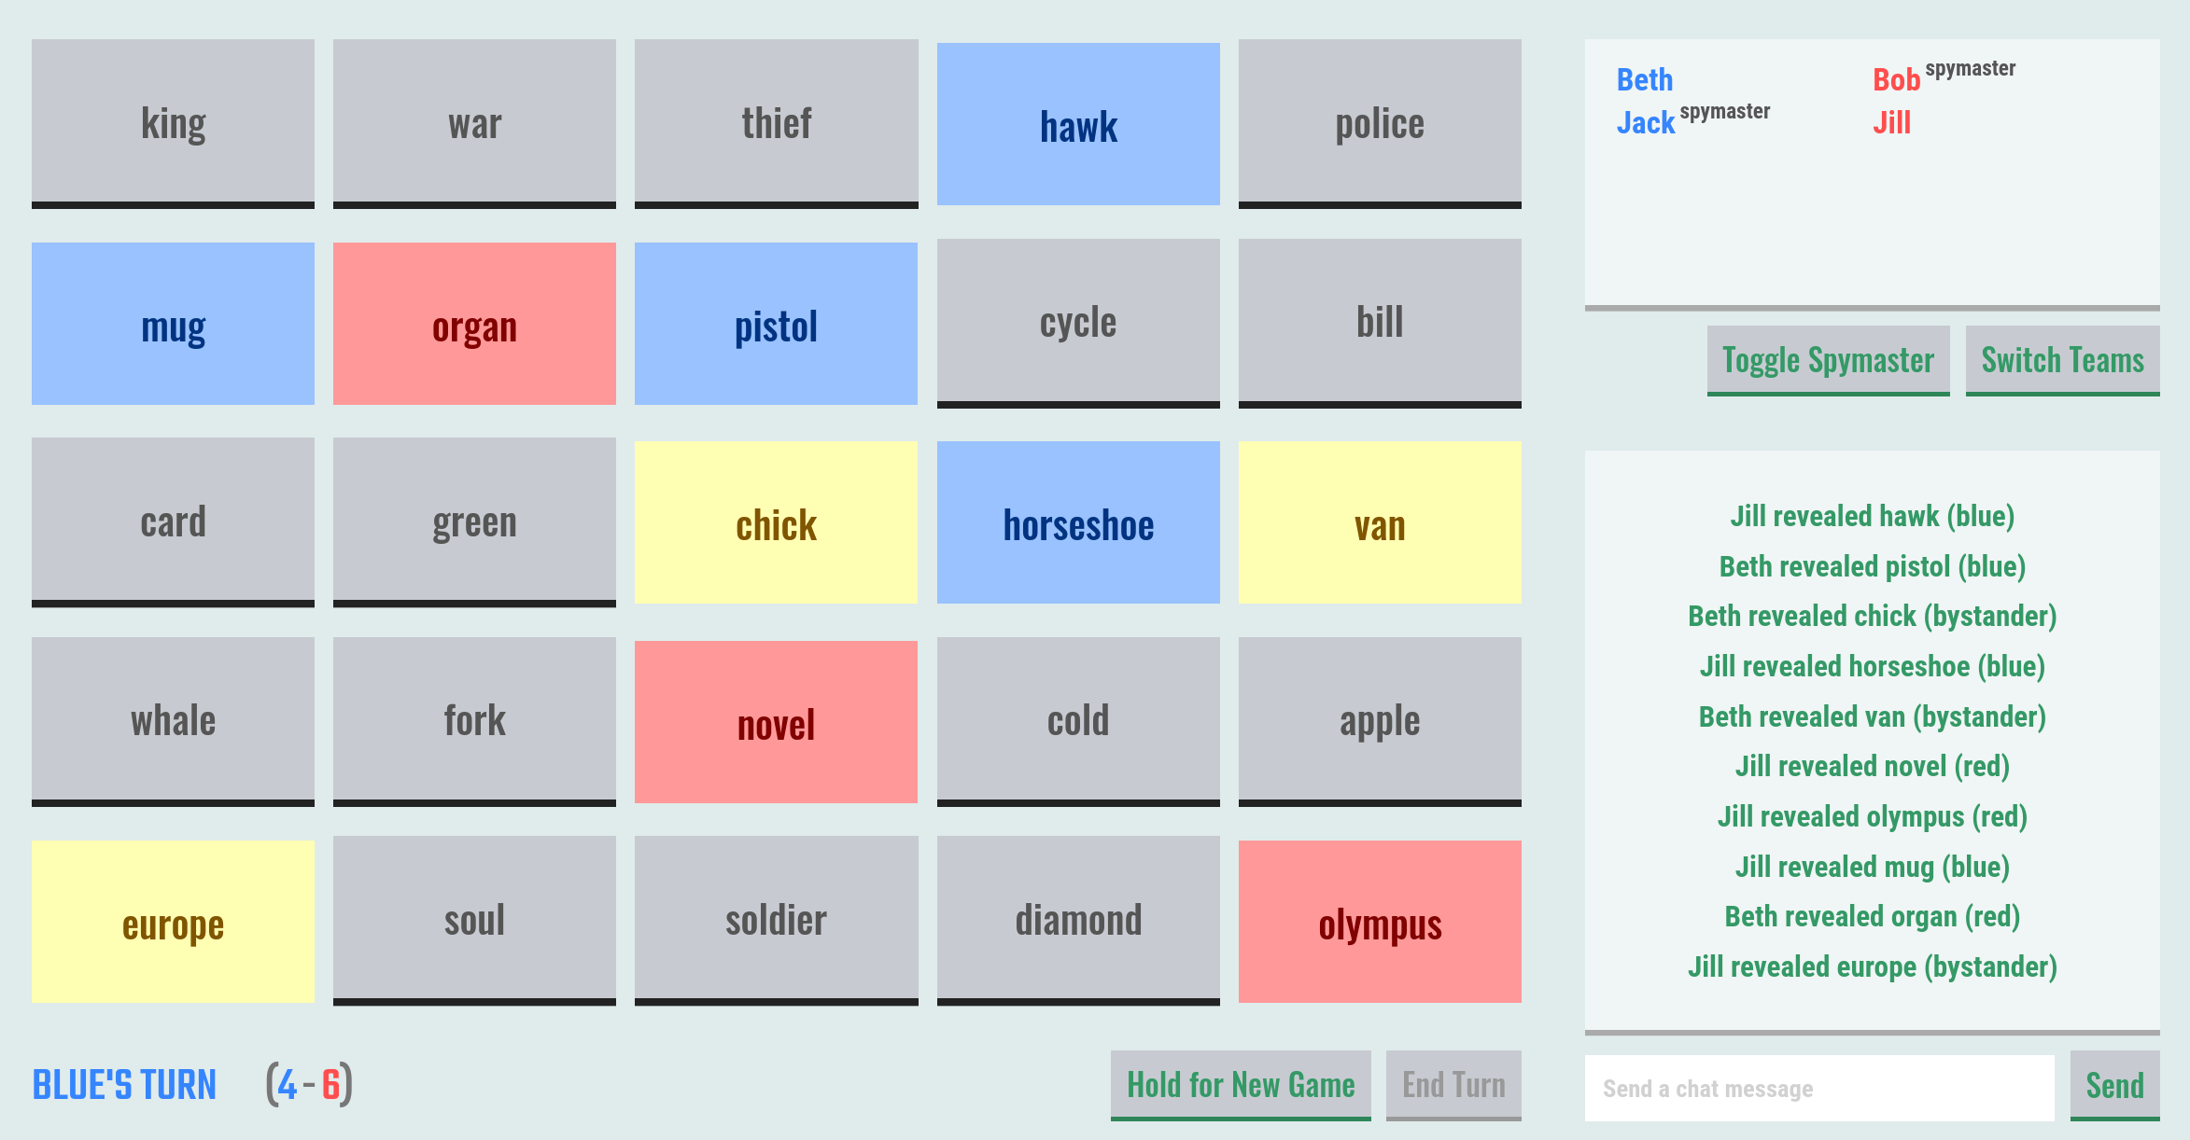This screenshot has width=2190, height=1140.
Task: Reveal the bill card
Action: 1380,323
